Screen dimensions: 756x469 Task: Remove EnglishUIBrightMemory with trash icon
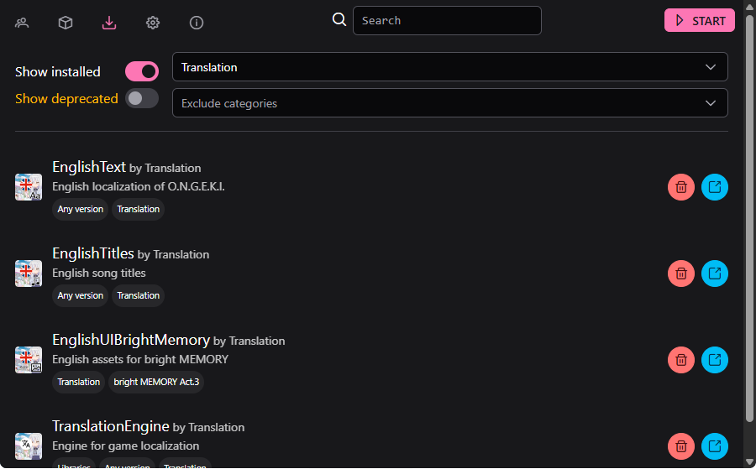point(681,360)
